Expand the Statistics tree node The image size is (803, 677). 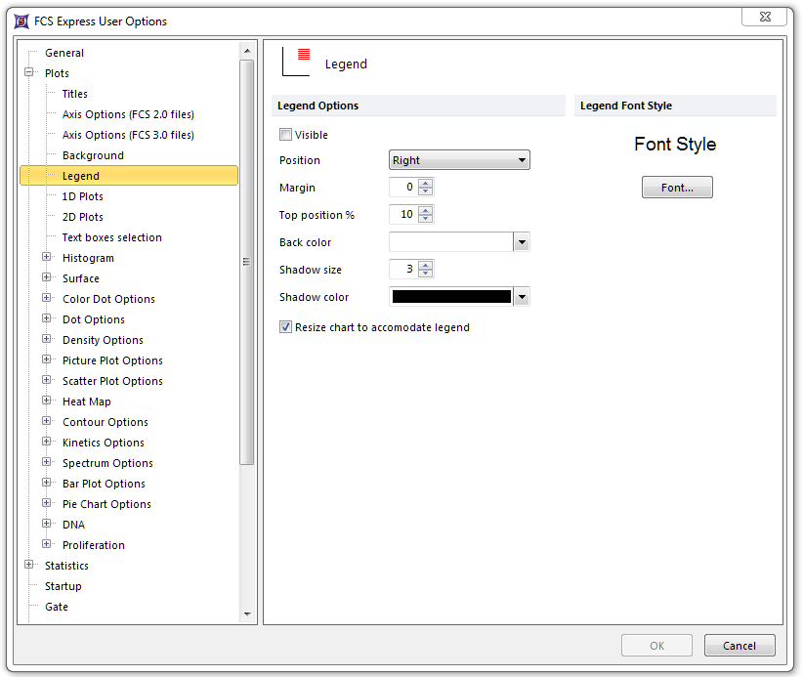coord(29,566)
